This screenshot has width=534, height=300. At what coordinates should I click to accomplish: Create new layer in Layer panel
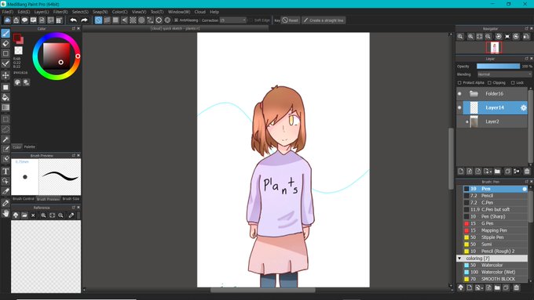(461, 172)
